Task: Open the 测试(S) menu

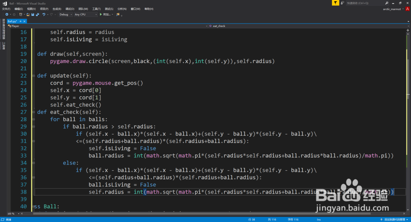Action: 109,9
